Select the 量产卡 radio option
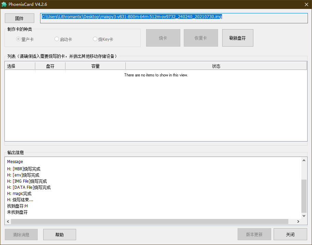 click(x=25, y=39)
